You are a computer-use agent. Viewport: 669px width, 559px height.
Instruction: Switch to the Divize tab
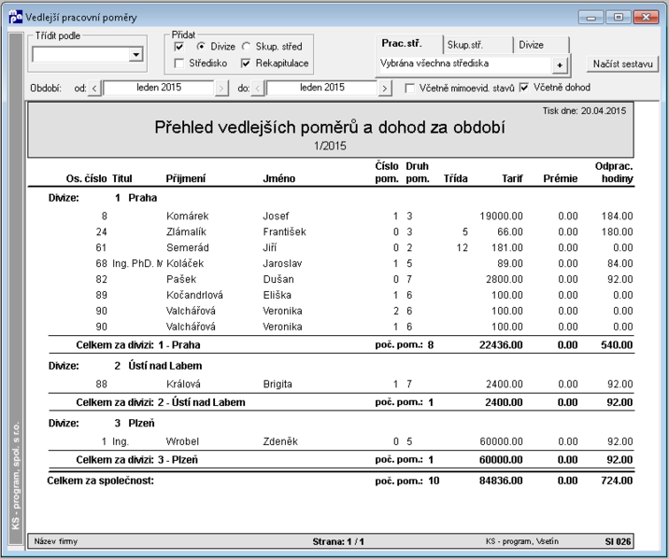coord(541,45)
